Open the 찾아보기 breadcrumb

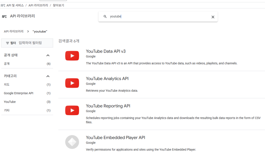58,5
